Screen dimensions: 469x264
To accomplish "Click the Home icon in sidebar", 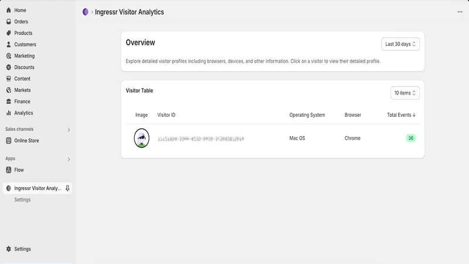I will [x=9, y=10].
